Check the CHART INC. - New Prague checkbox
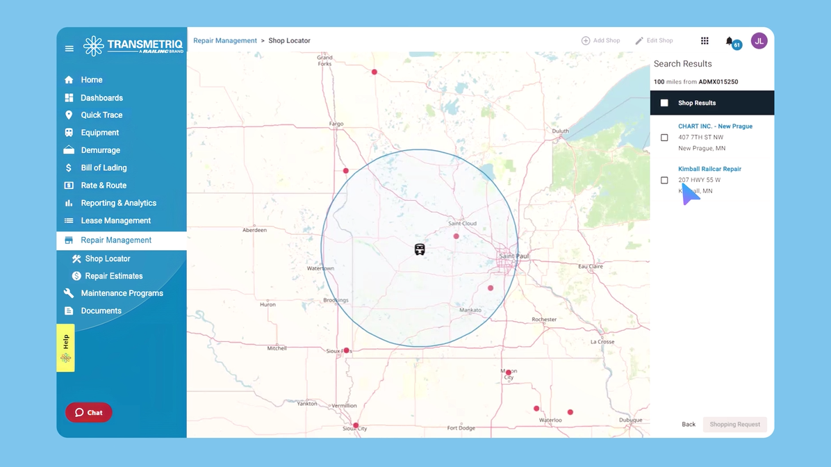Viewport: 831px width, 467px height. coord(664,138)
